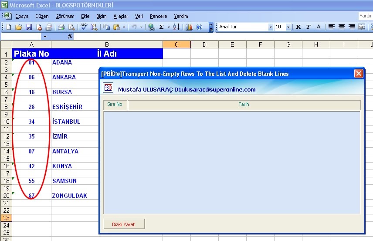Click the Tarih column header
This screenshot has width=373, height=241.
[244, 105]
